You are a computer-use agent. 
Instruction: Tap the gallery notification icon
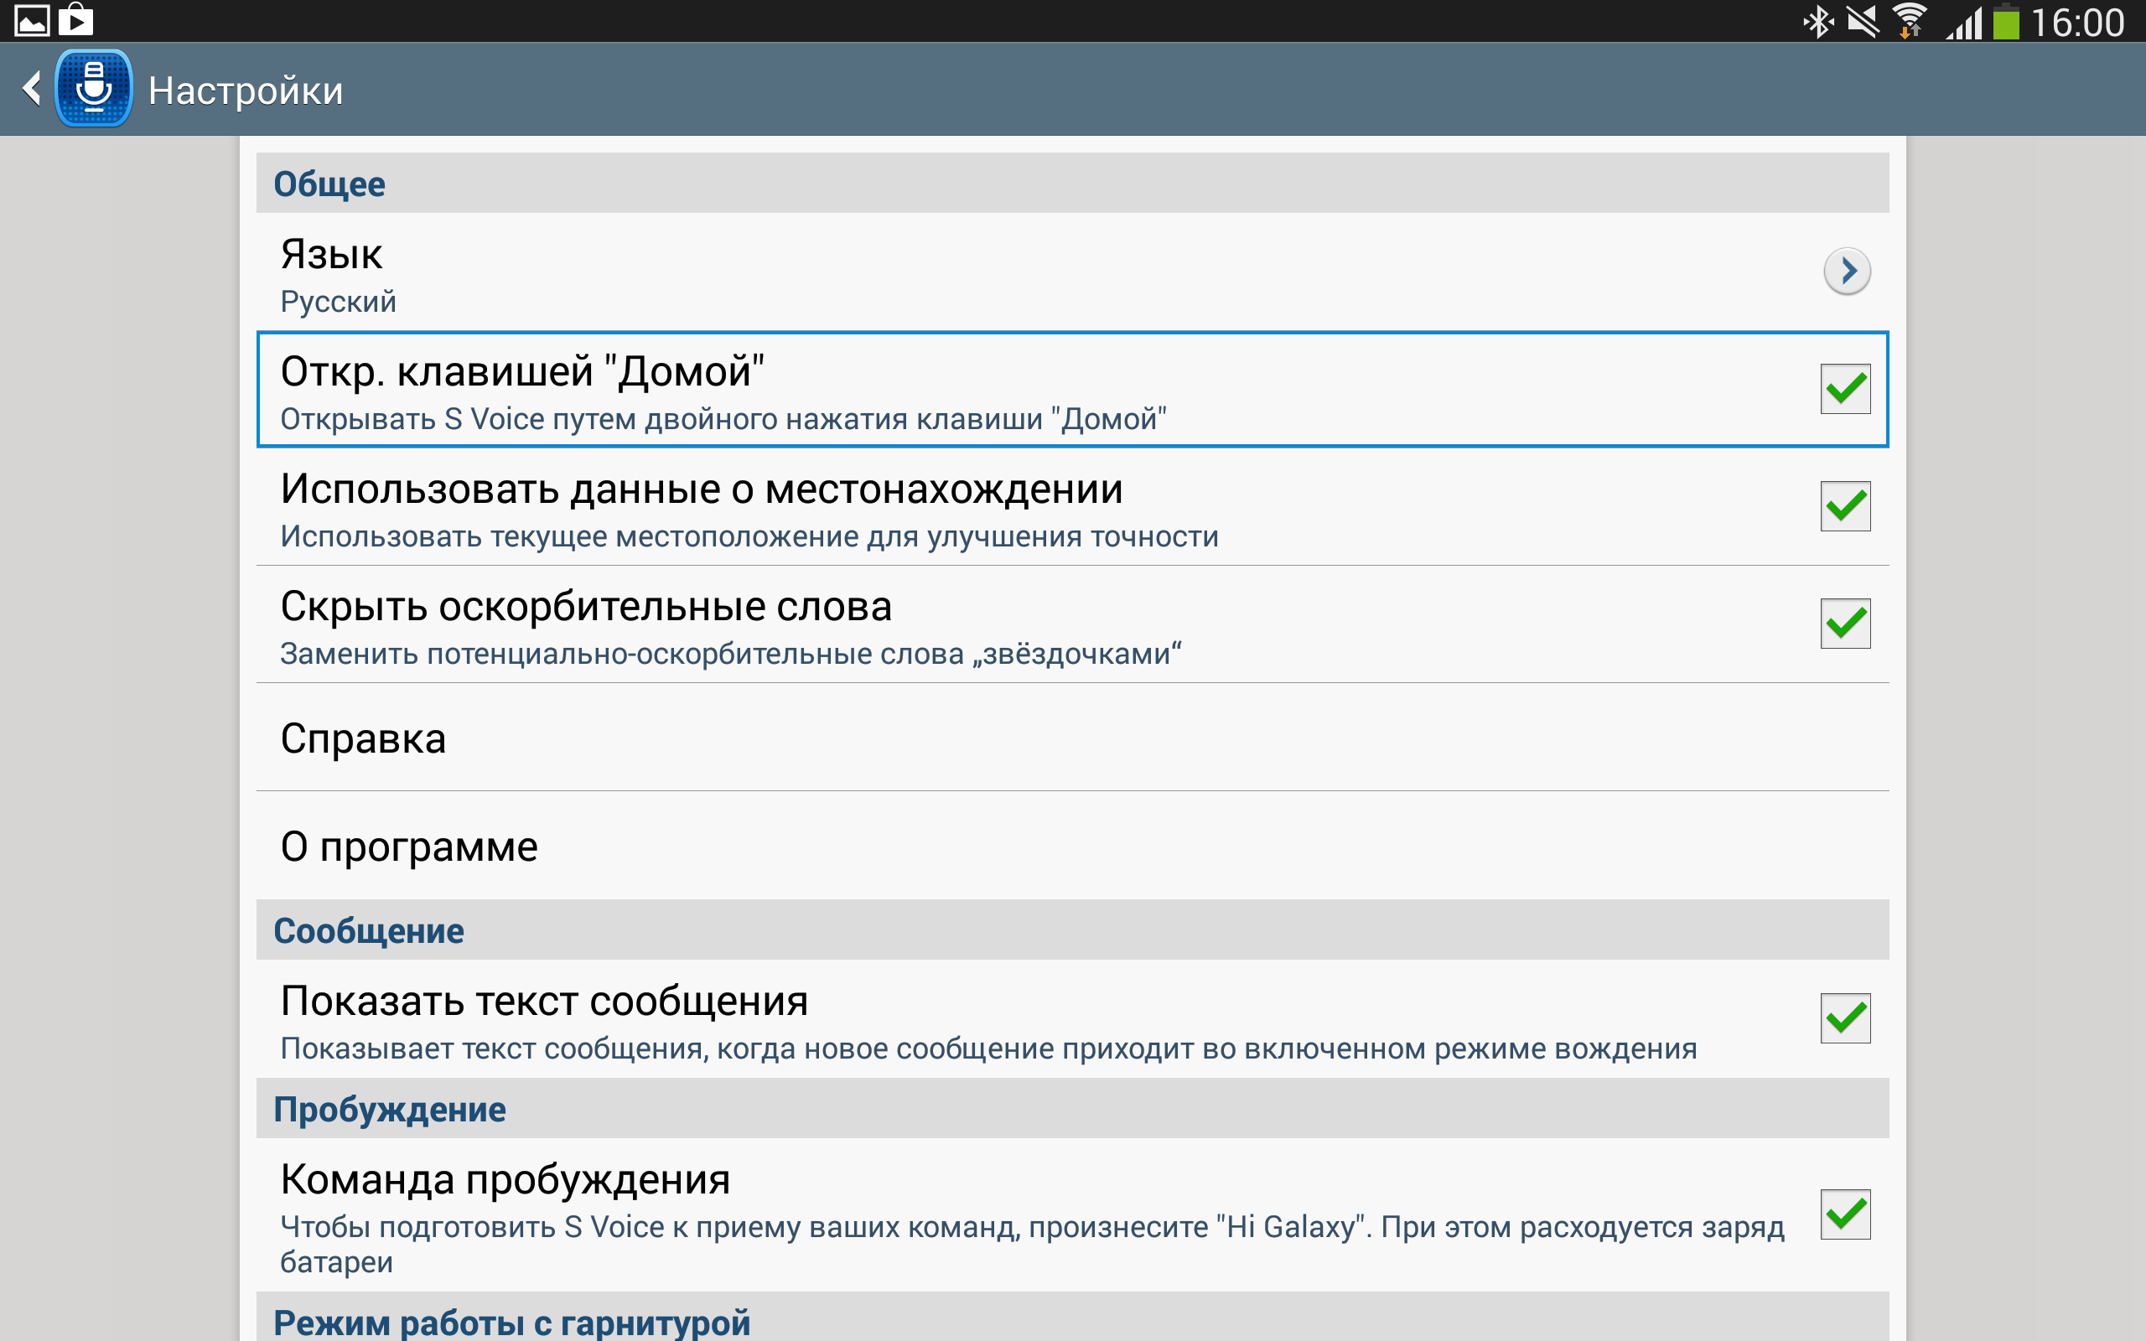pyautogui.click(x=32, y=19)
